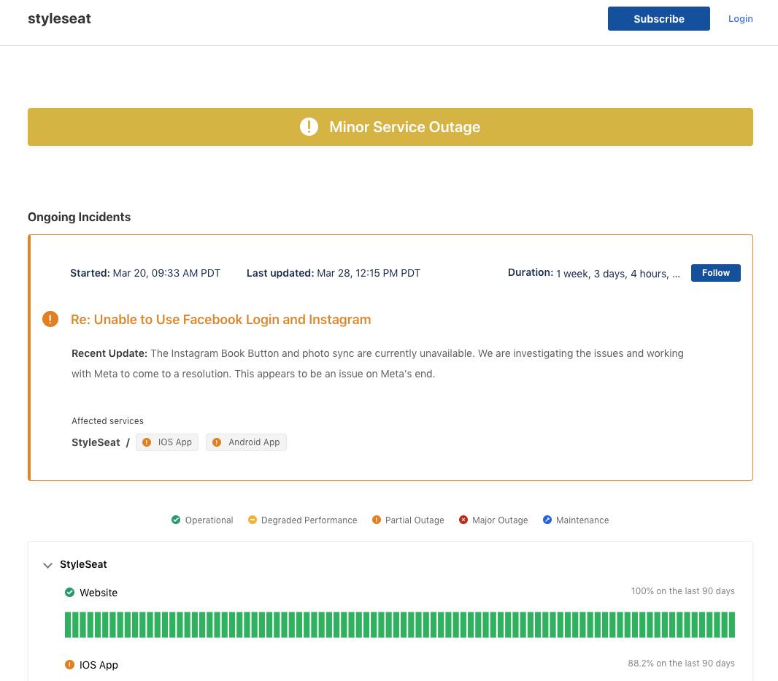Click the Operational legend label
Viewport: 778px width, 681px height.
(x=209, y=520)
